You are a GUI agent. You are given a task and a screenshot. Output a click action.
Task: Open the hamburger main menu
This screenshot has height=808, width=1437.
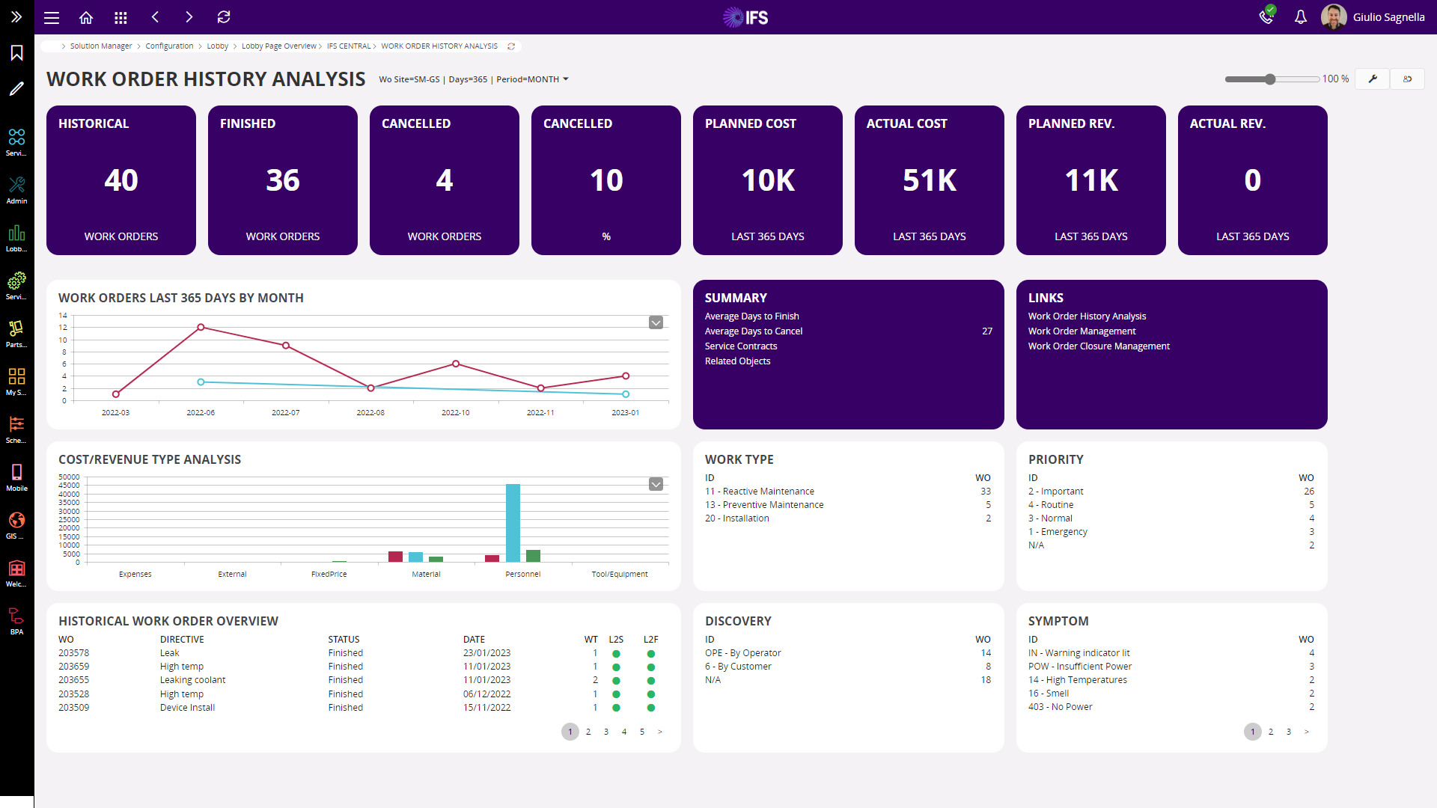click(x=52, y=17)
